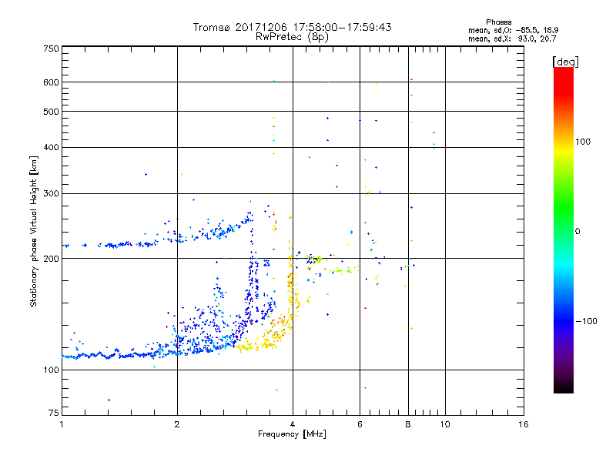Click the height axis tick label '600'
Image resolution: width=616 pixels, height=462 pixels.
click(x=51, y=82)
